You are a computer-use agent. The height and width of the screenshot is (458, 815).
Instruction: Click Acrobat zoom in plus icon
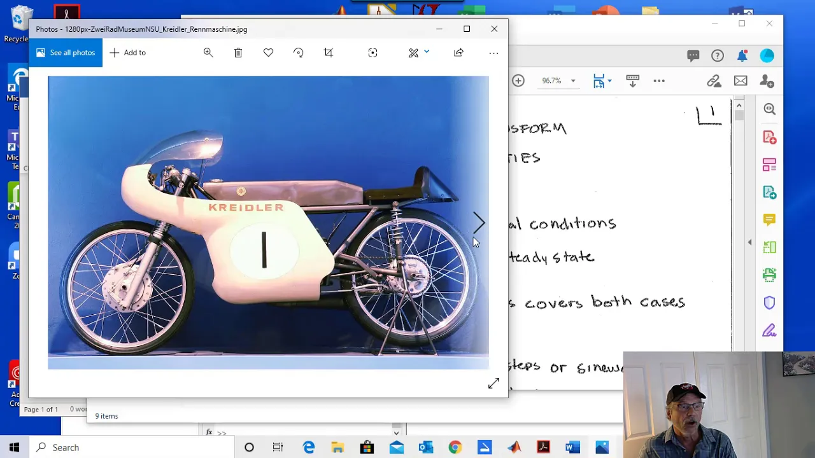518,81
